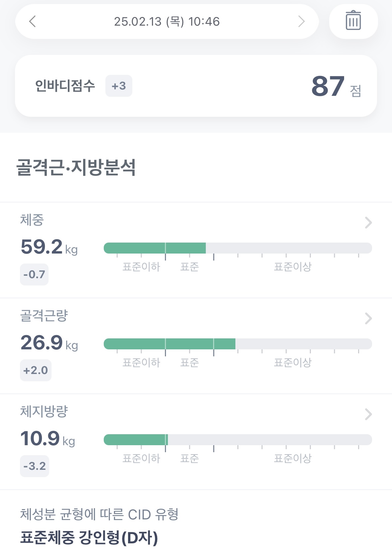Click the 체지방량 green range bar
392x552 pixels.
click(136, 440)
